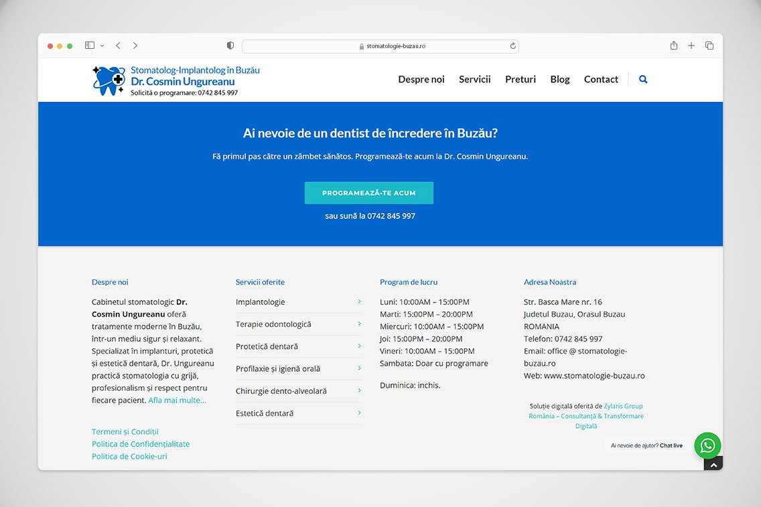Reload the page using the refresh icon

point(513,46)
